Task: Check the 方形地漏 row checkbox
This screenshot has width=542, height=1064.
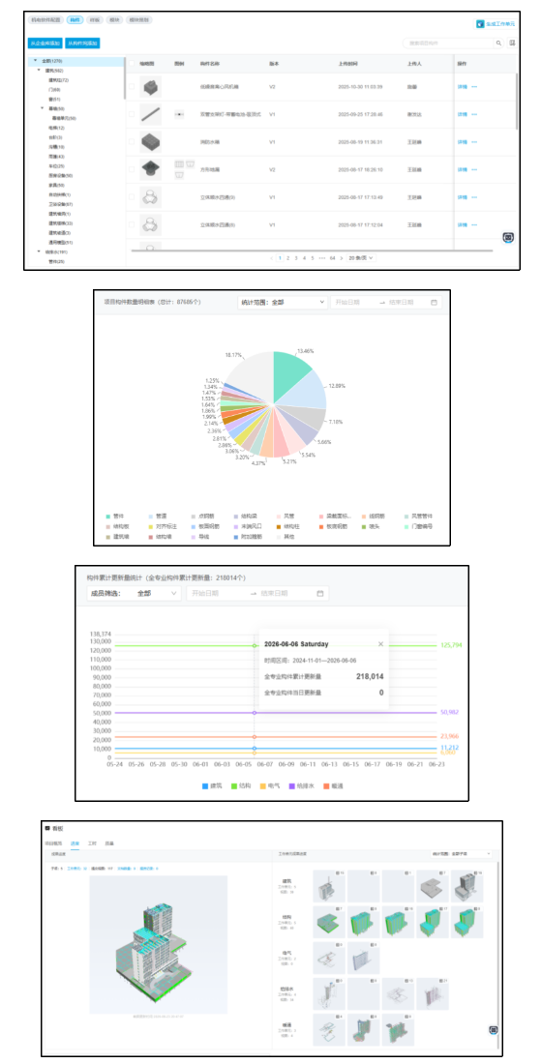Action: (x=132, y=169)
